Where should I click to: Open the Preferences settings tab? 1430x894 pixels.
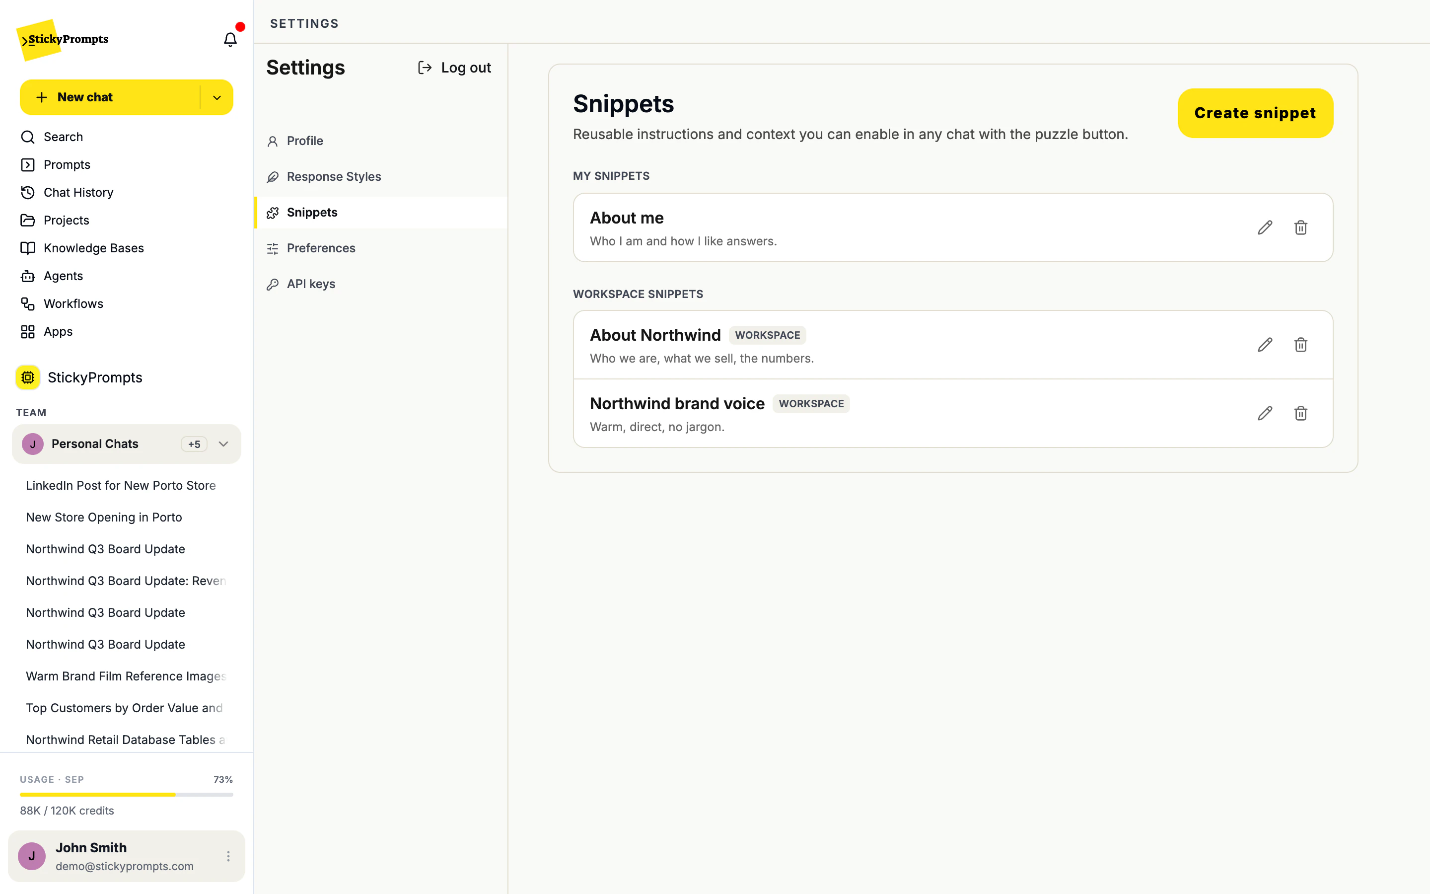(x=381, y=248)
